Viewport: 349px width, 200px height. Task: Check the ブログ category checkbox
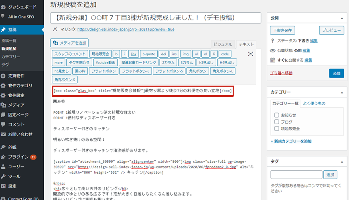(x=276, y=122)
